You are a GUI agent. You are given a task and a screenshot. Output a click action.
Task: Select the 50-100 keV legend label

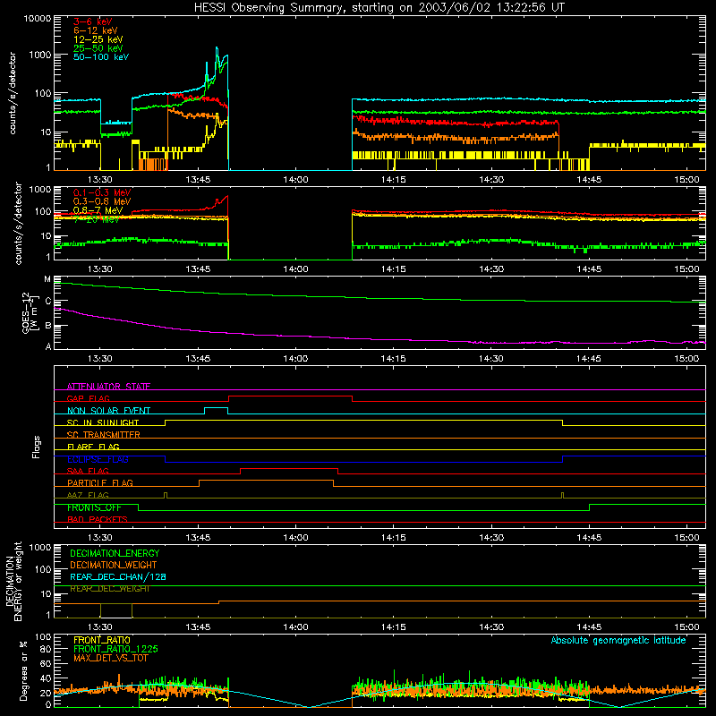(101, 57)
